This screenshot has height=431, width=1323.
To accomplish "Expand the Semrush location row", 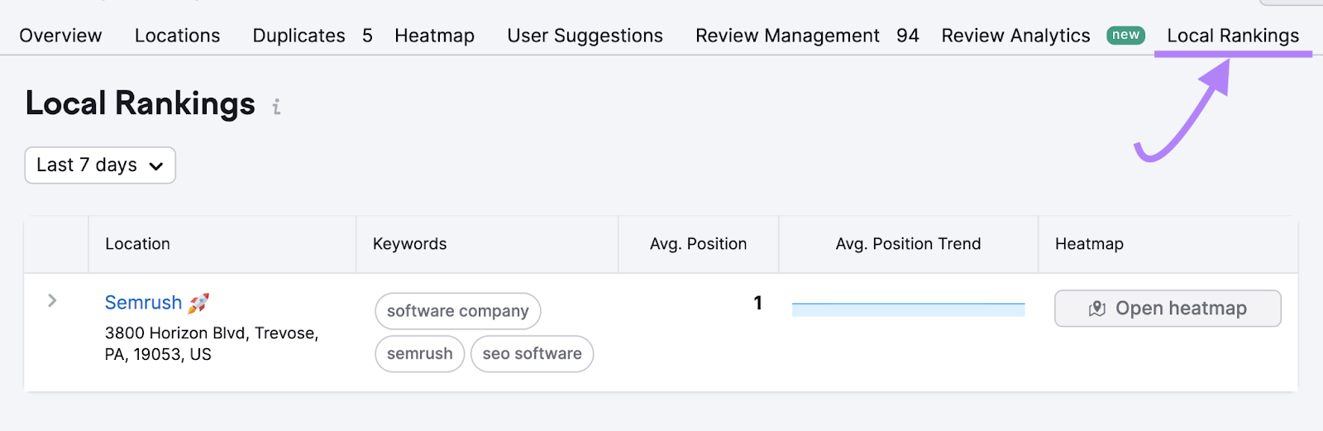I will click(x=52, y=300).
